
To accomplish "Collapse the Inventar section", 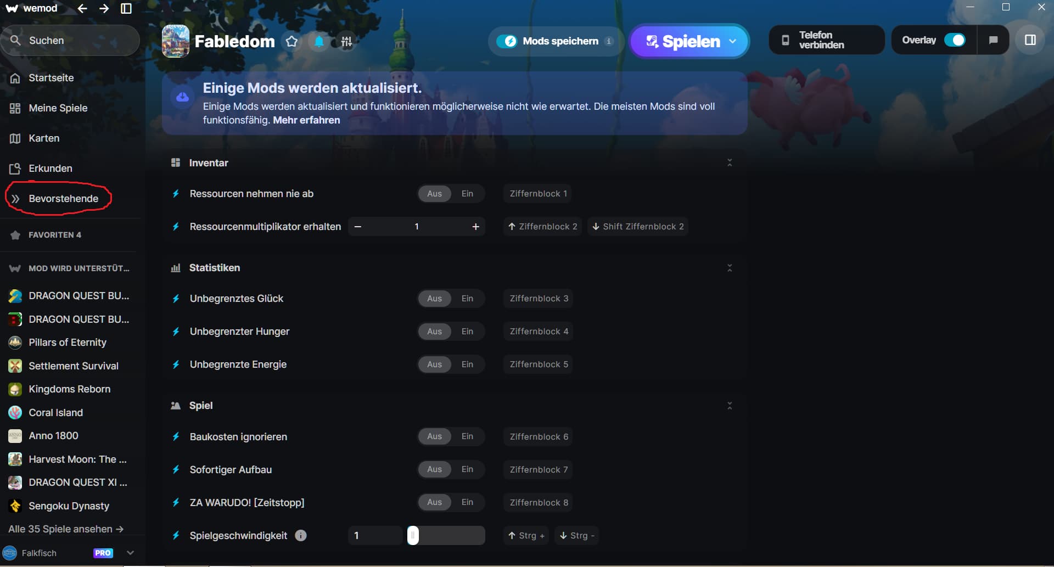I will [730, 162].
